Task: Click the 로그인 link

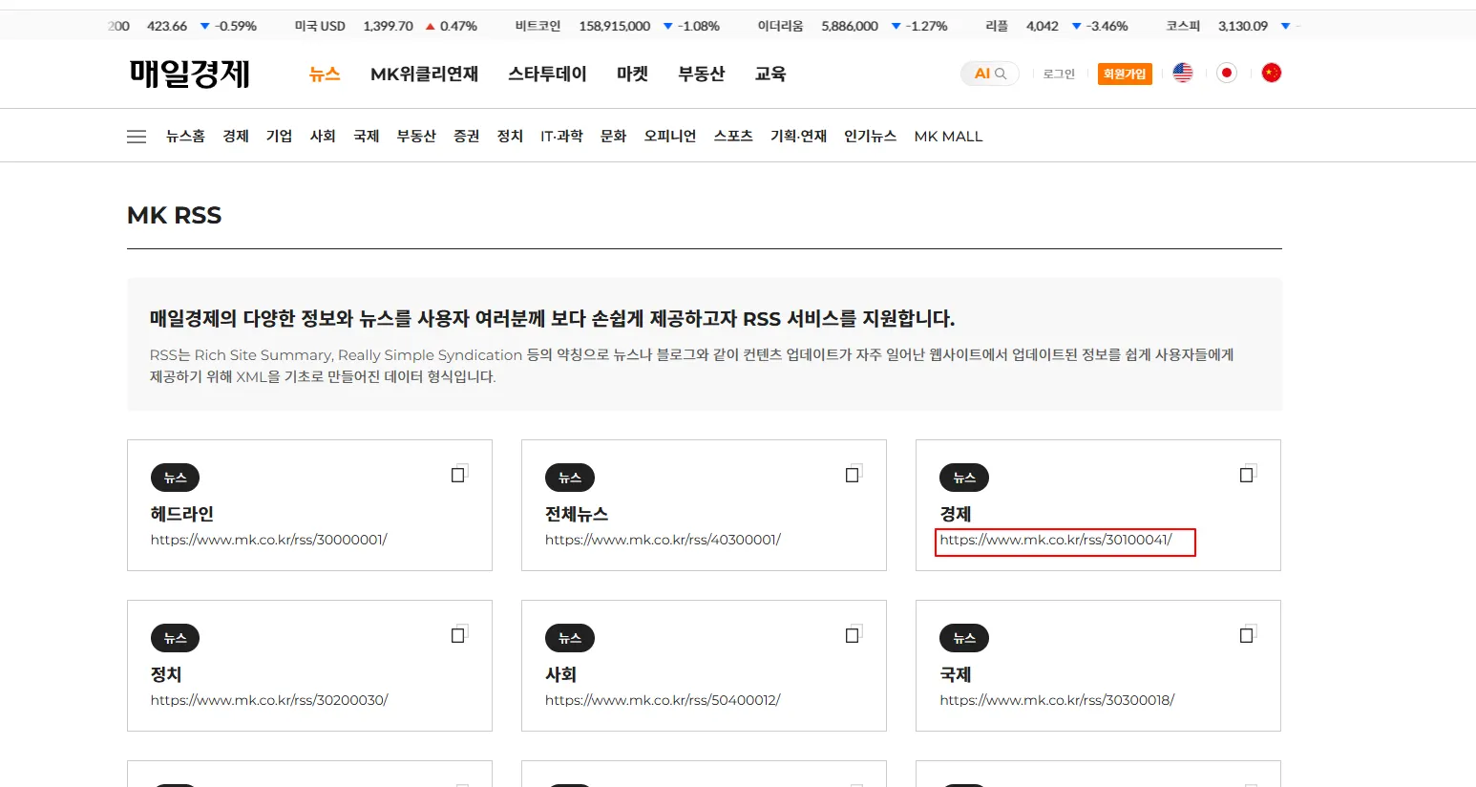Action: (1059, 74)
